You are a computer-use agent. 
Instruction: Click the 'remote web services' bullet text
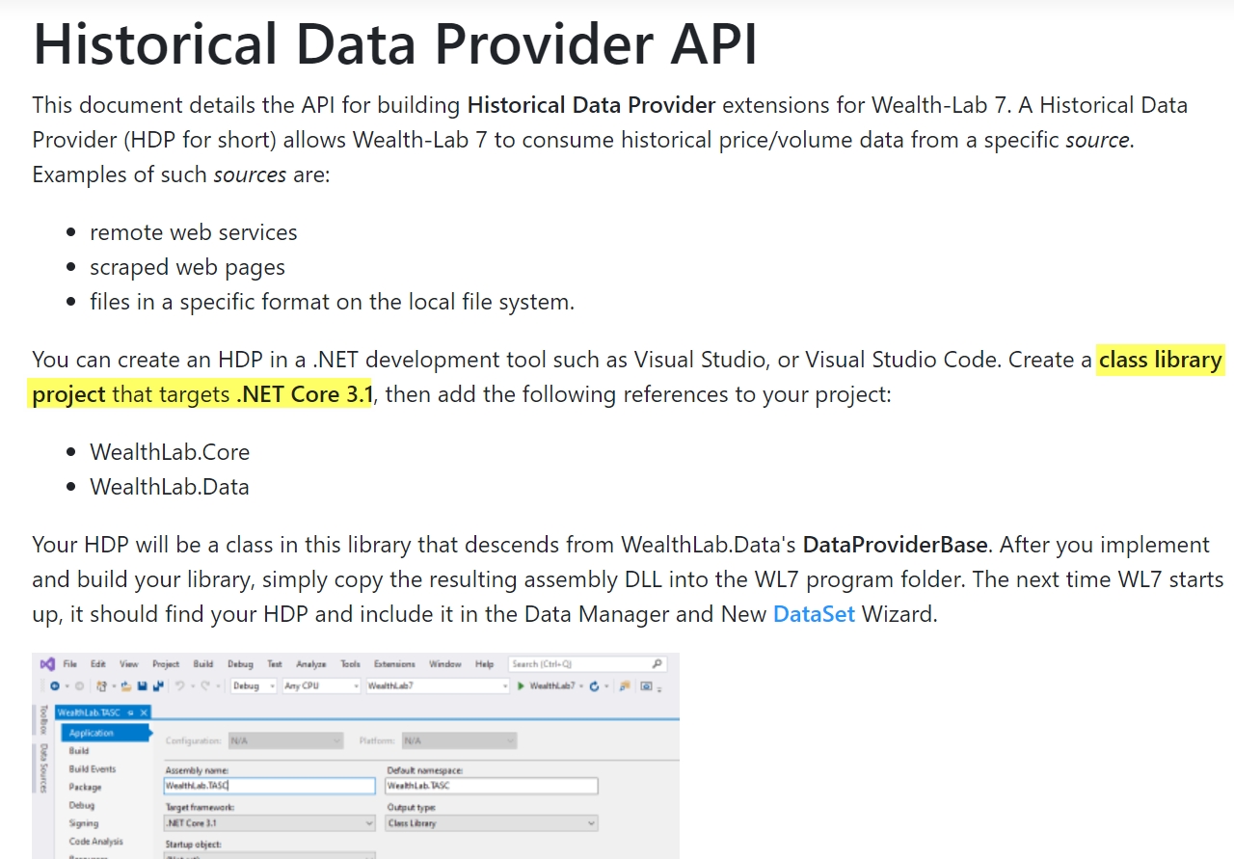194,232
